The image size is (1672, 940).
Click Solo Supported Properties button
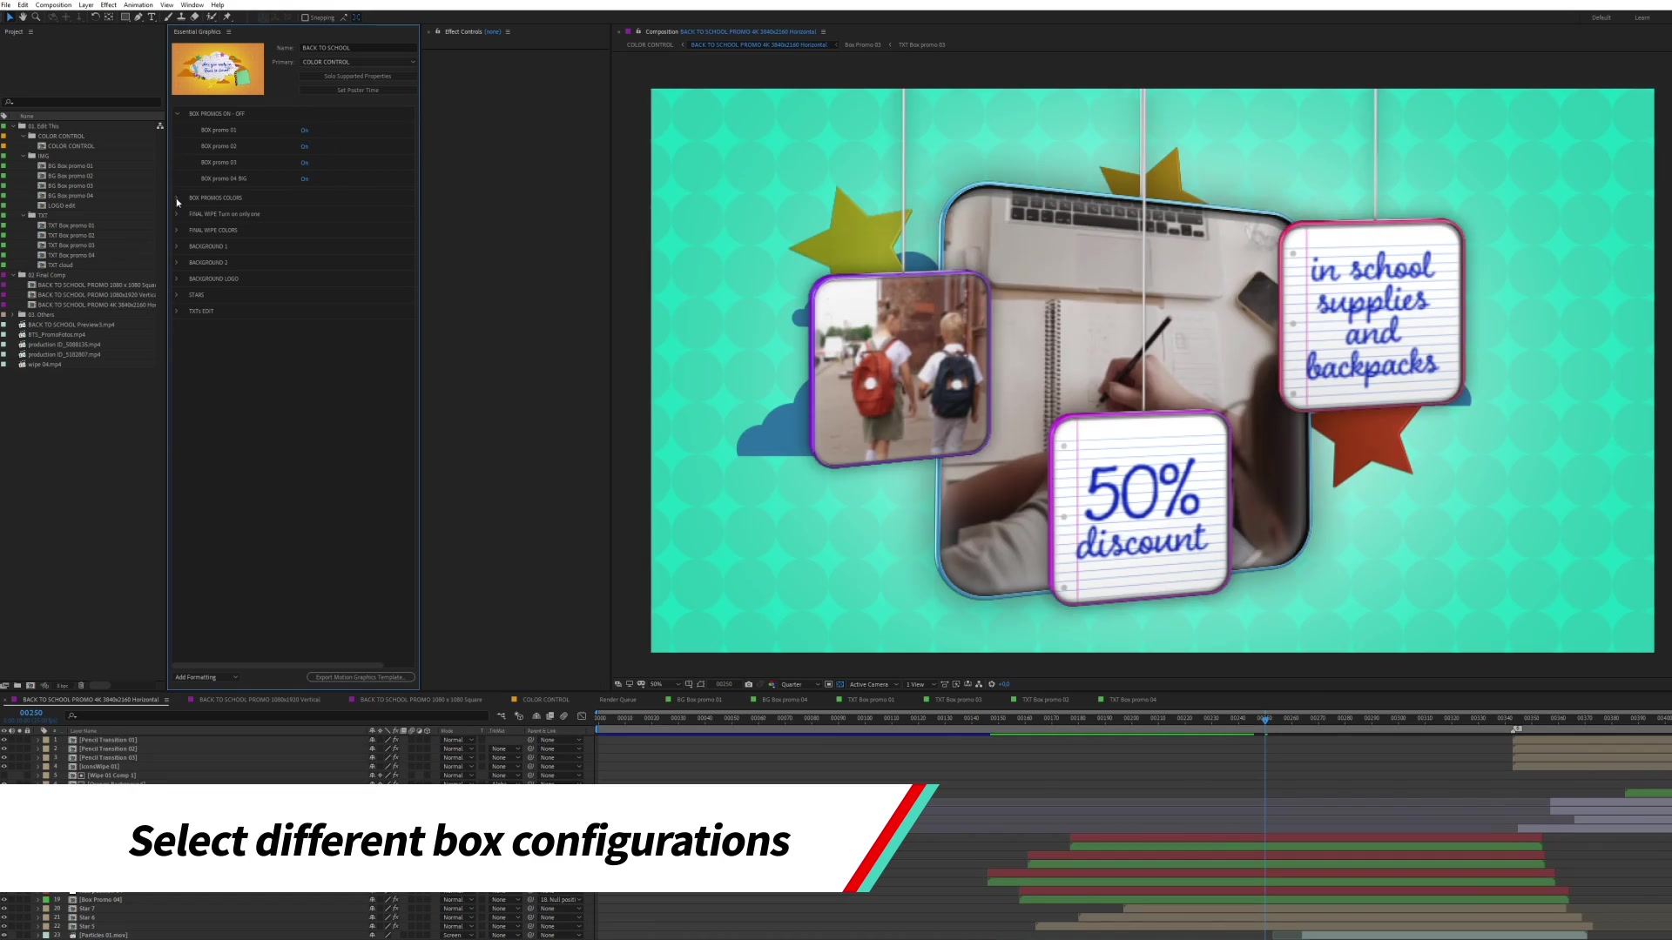pyautogui.click(x=358, y=77)
